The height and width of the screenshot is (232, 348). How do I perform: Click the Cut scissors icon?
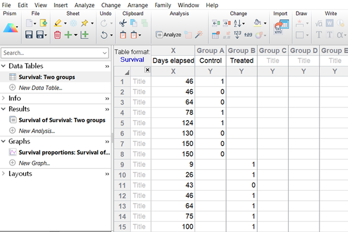(123, 23)
